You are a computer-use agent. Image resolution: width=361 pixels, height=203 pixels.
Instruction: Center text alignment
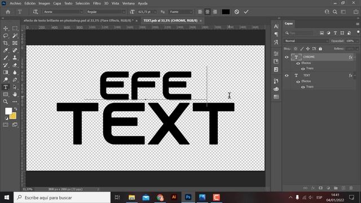pos(208,12)
